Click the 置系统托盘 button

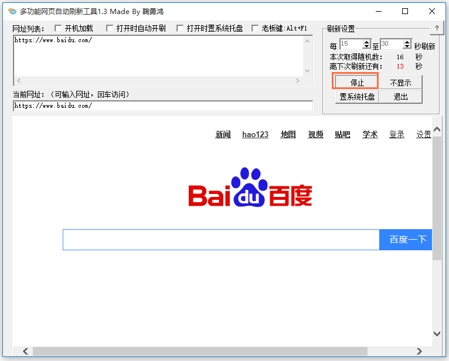coord(357,97)
